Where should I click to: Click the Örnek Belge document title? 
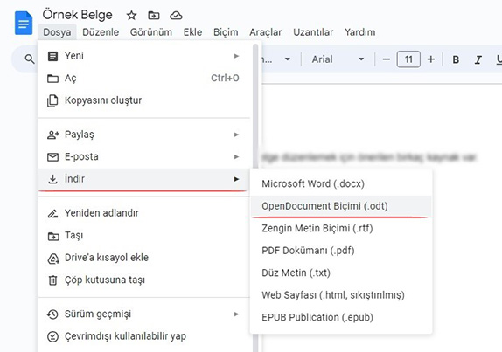[78, 15]
